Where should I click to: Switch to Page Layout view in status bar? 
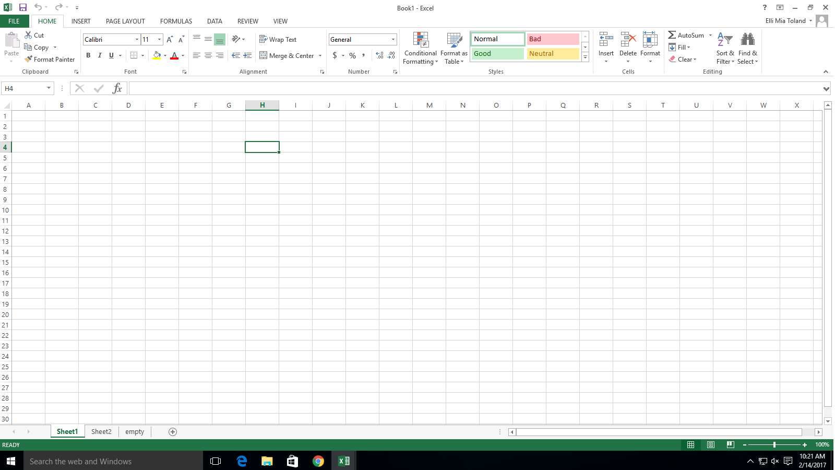(x=710, y=444)
